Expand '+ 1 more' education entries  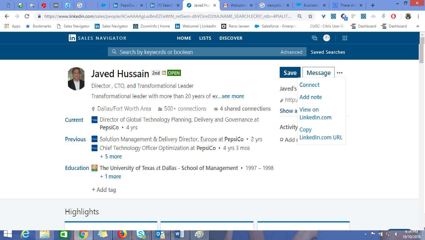tap(110, 177)
